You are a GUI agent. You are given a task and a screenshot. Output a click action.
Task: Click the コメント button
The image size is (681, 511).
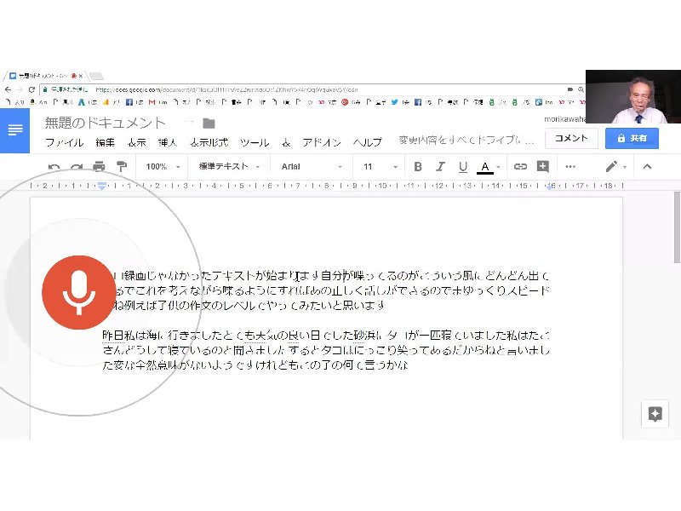click(571, 138)
